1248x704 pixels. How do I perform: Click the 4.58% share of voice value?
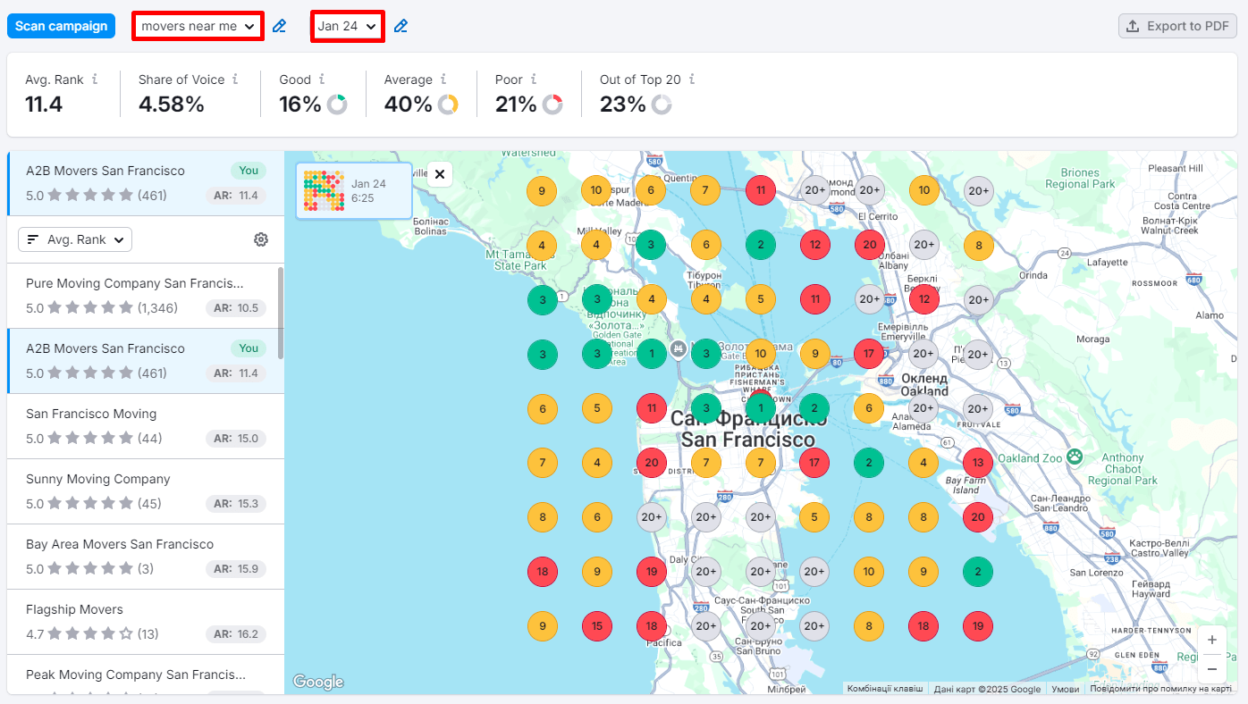(172, 105)
